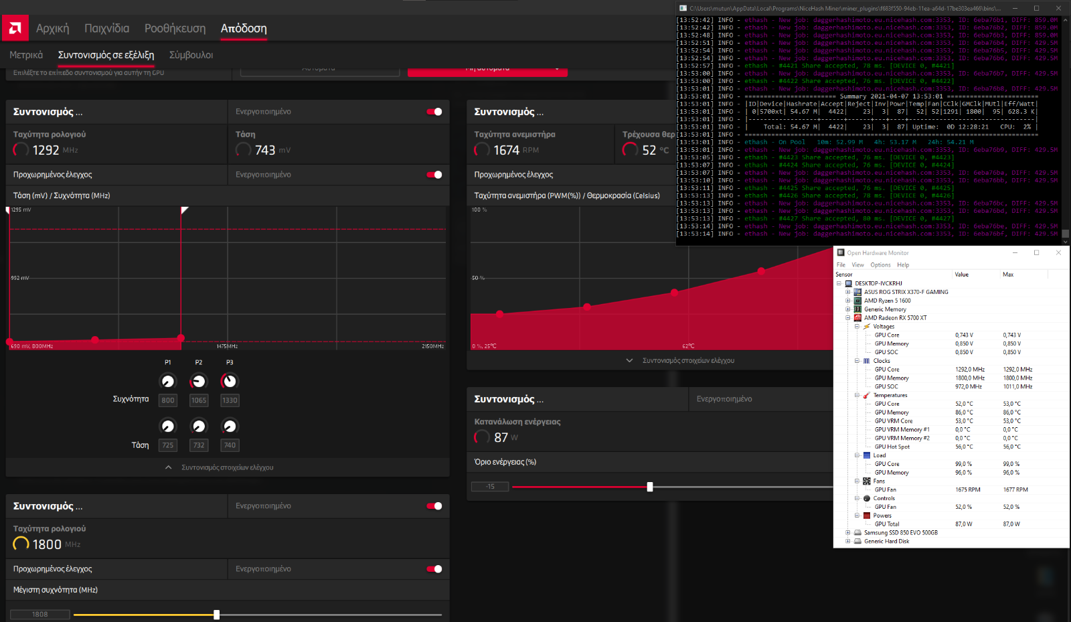Collapse the Voltages tree group
This screenshot has height=622, width=1071.
(857, 327)
